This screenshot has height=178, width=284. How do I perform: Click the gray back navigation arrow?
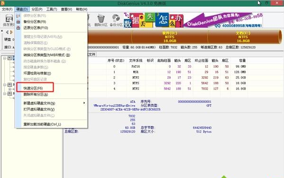tap(7, 32)
